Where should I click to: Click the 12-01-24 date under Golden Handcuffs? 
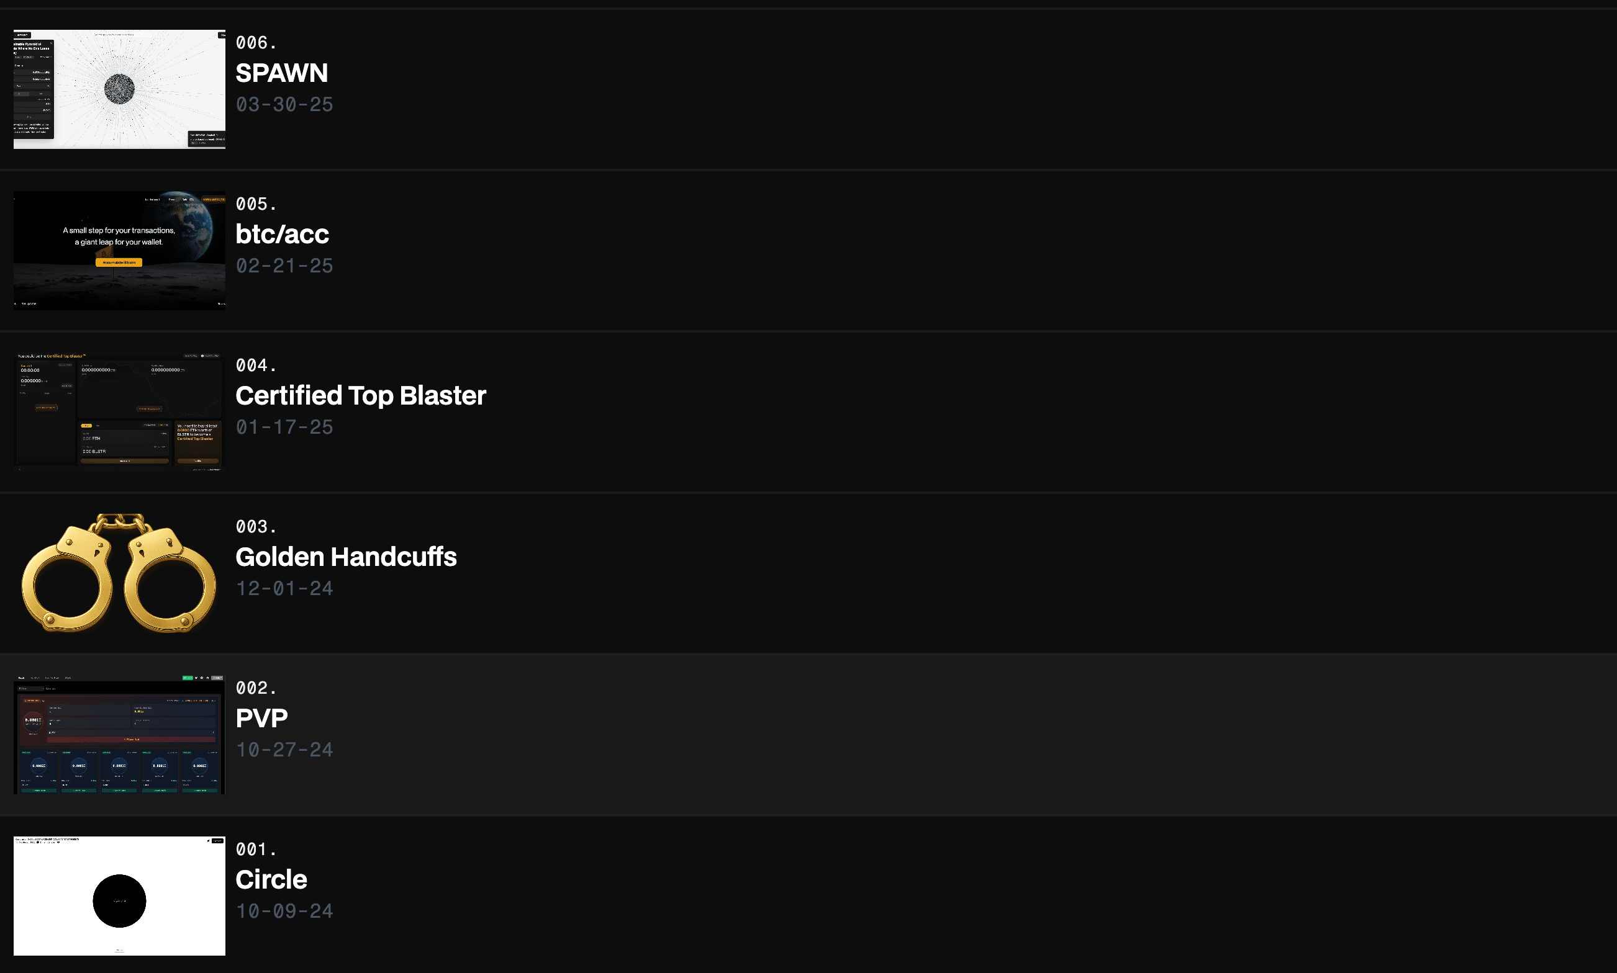coord(284,588)
